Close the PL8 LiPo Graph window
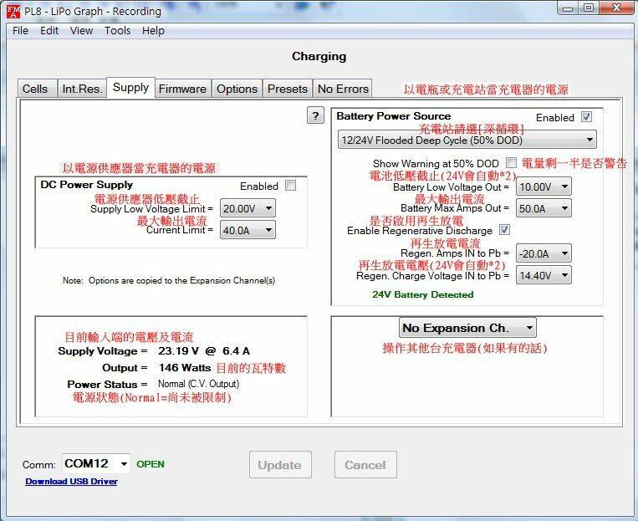The image size is (638, 521). click(616, 8)
